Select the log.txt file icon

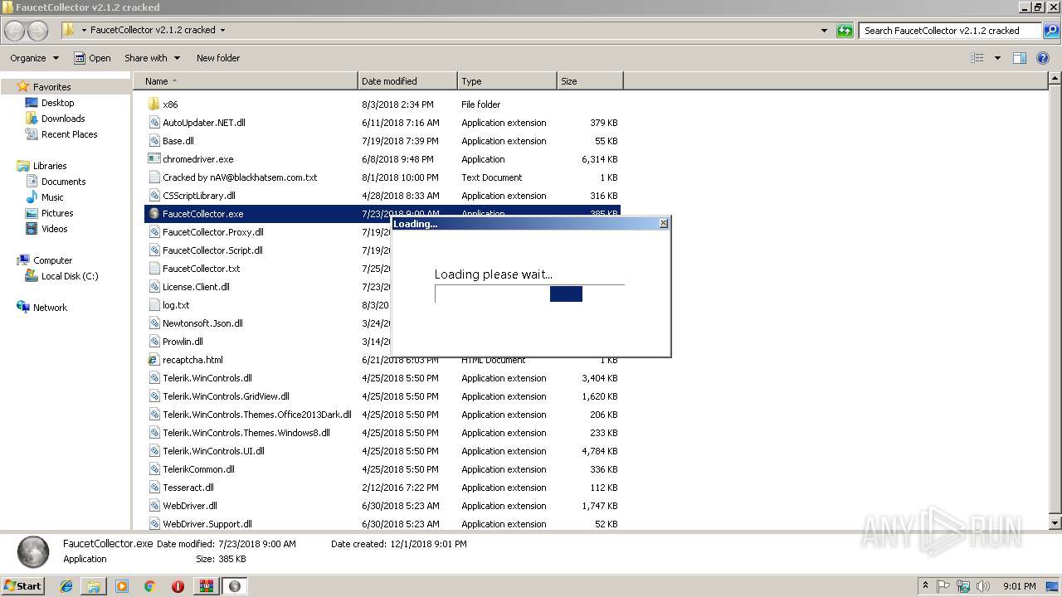pyautogui.click(x=153, y=305)
